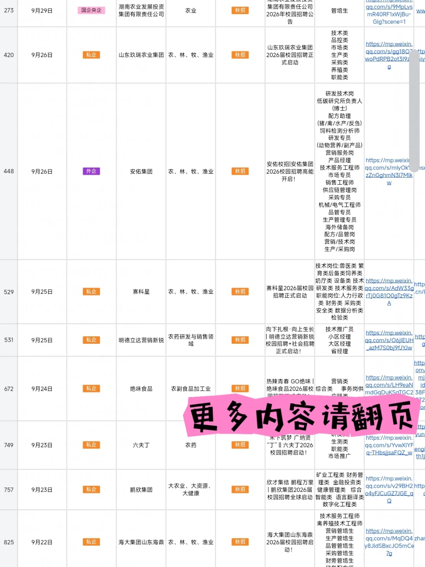Screen dimensions: 425x567
Task: Click the 私企 tag in the 山东玖瑞农业集团 row
Action: coord(91,55)
